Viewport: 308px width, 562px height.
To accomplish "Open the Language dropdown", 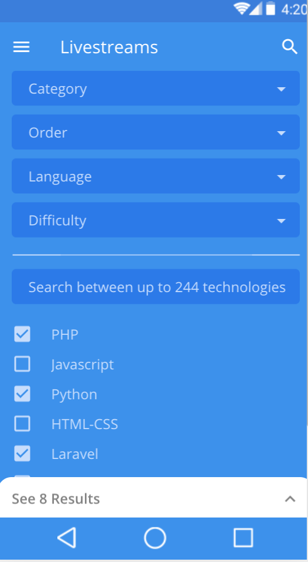I will (x=156, y=176).
